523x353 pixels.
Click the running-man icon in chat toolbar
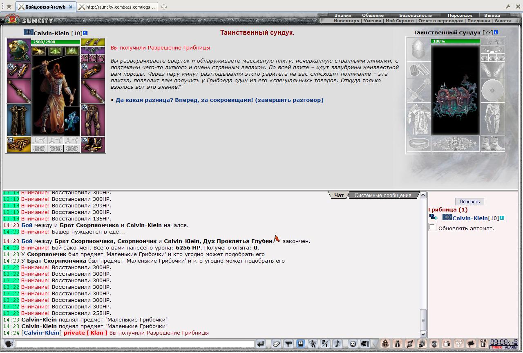coord(313,344)
